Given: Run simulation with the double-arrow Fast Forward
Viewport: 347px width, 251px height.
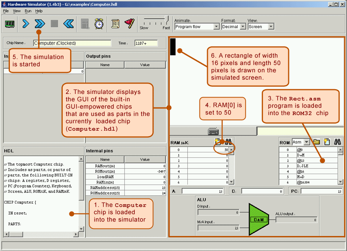Looking at the screenshot, I should point(39,24).
